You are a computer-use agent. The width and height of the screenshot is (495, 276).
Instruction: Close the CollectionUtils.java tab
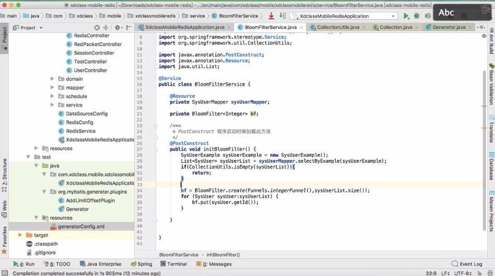point(364,27)
